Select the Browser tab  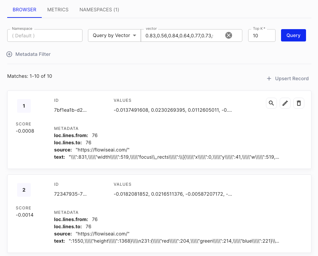coord(24,10)
